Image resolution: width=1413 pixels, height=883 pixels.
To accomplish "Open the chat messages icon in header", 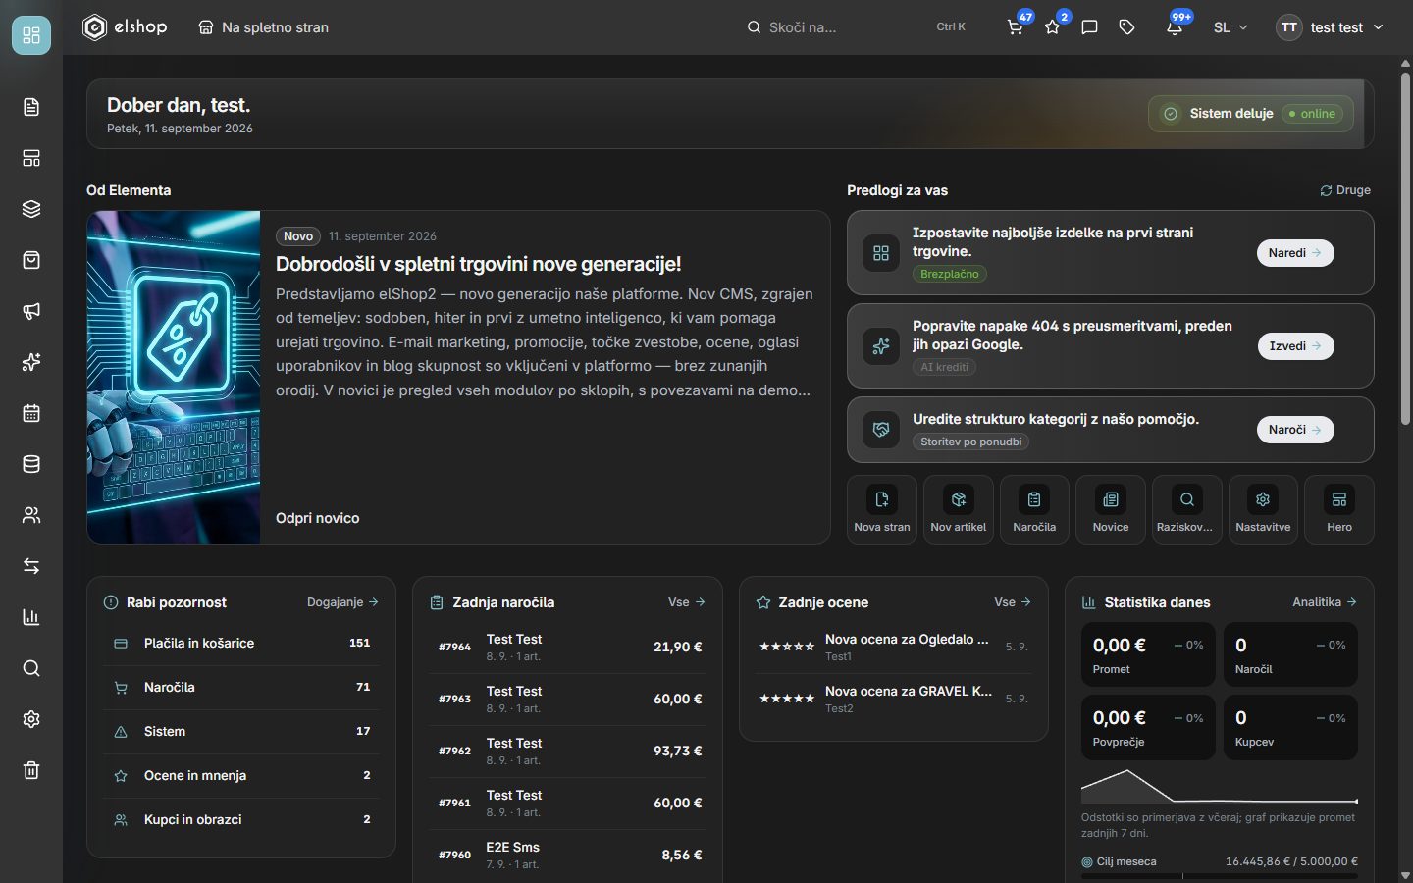I will [x=1089, y=27].
